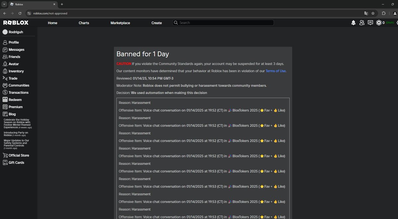
Task: Open browser extensions puzzle icon
Action: coord(384,13)
